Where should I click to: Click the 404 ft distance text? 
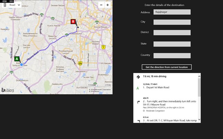[x=145, y=98]
